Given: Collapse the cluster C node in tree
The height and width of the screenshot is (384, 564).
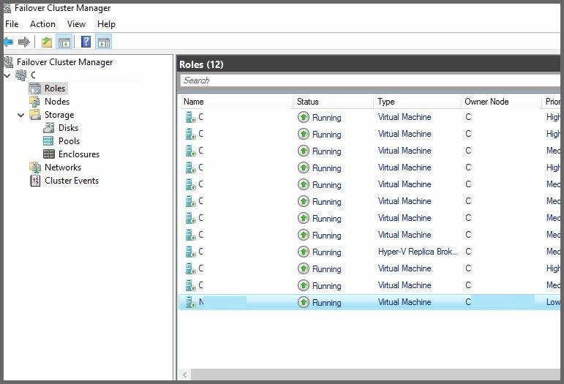Looking at the screenshot, I should 7,75.
